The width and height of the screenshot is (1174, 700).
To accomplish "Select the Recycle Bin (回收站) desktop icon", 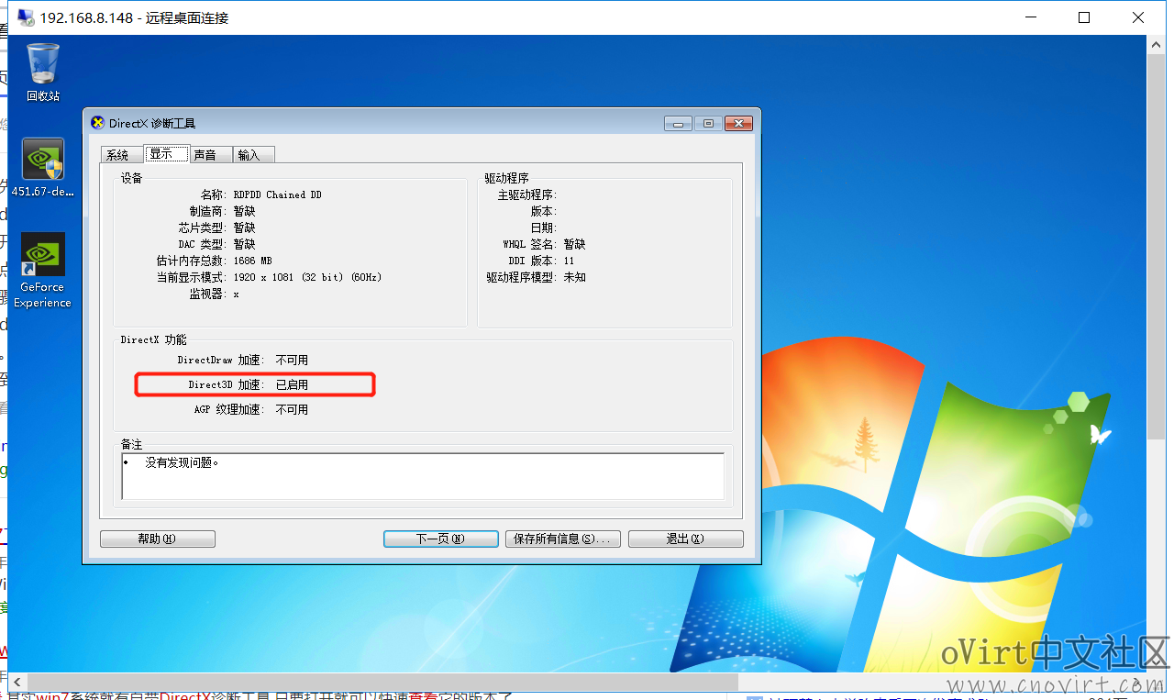I will click(x=43, y=72).
